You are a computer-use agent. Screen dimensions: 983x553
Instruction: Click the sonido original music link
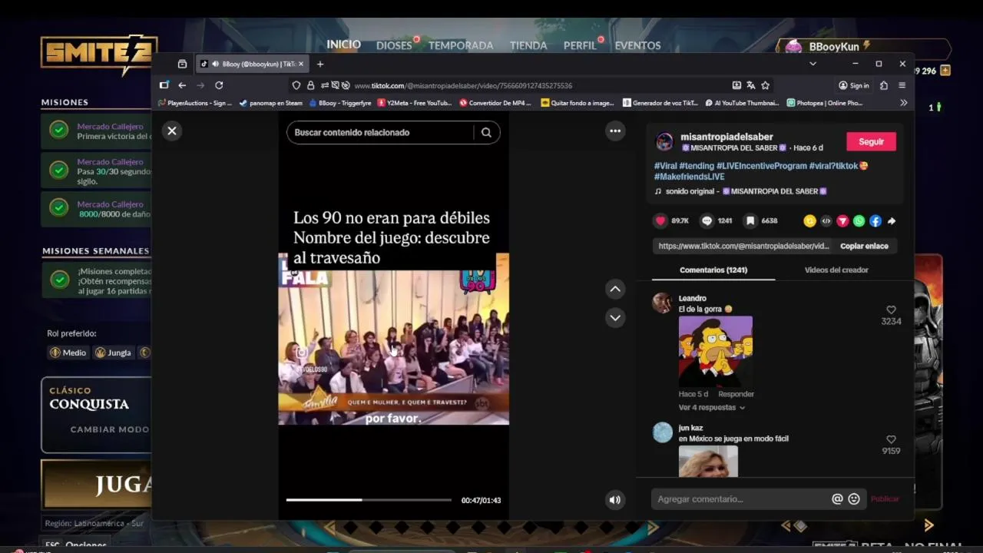741,191
